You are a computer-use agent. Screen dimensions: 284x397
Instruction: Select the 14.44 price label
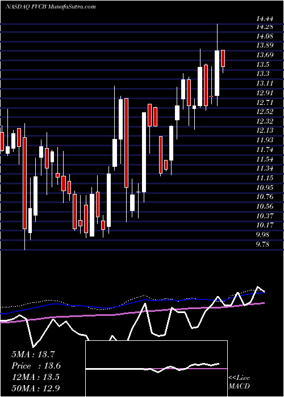coord(265,19)
